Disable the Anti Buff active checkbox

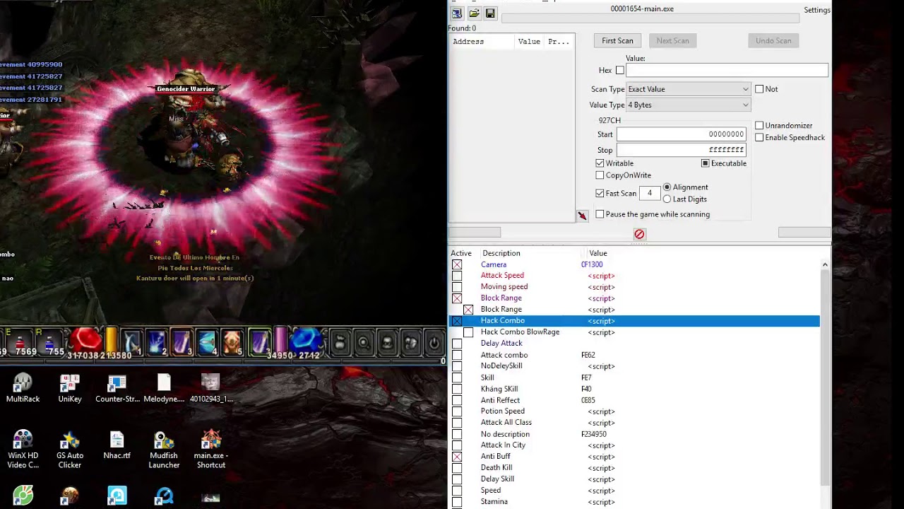click(x=457, y=457)
